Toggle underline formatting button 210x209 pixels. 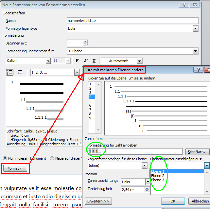[94, 61]
